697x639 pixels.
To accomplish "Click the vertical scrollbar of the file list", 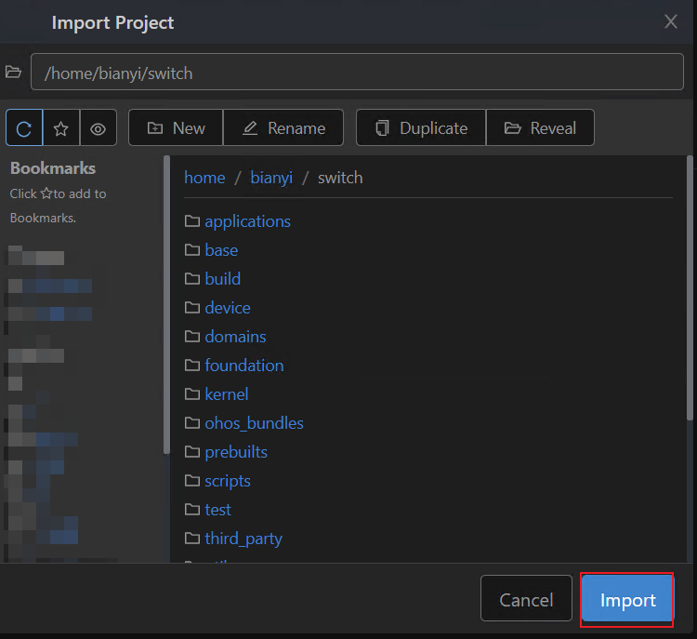I will tap(690, 288).
